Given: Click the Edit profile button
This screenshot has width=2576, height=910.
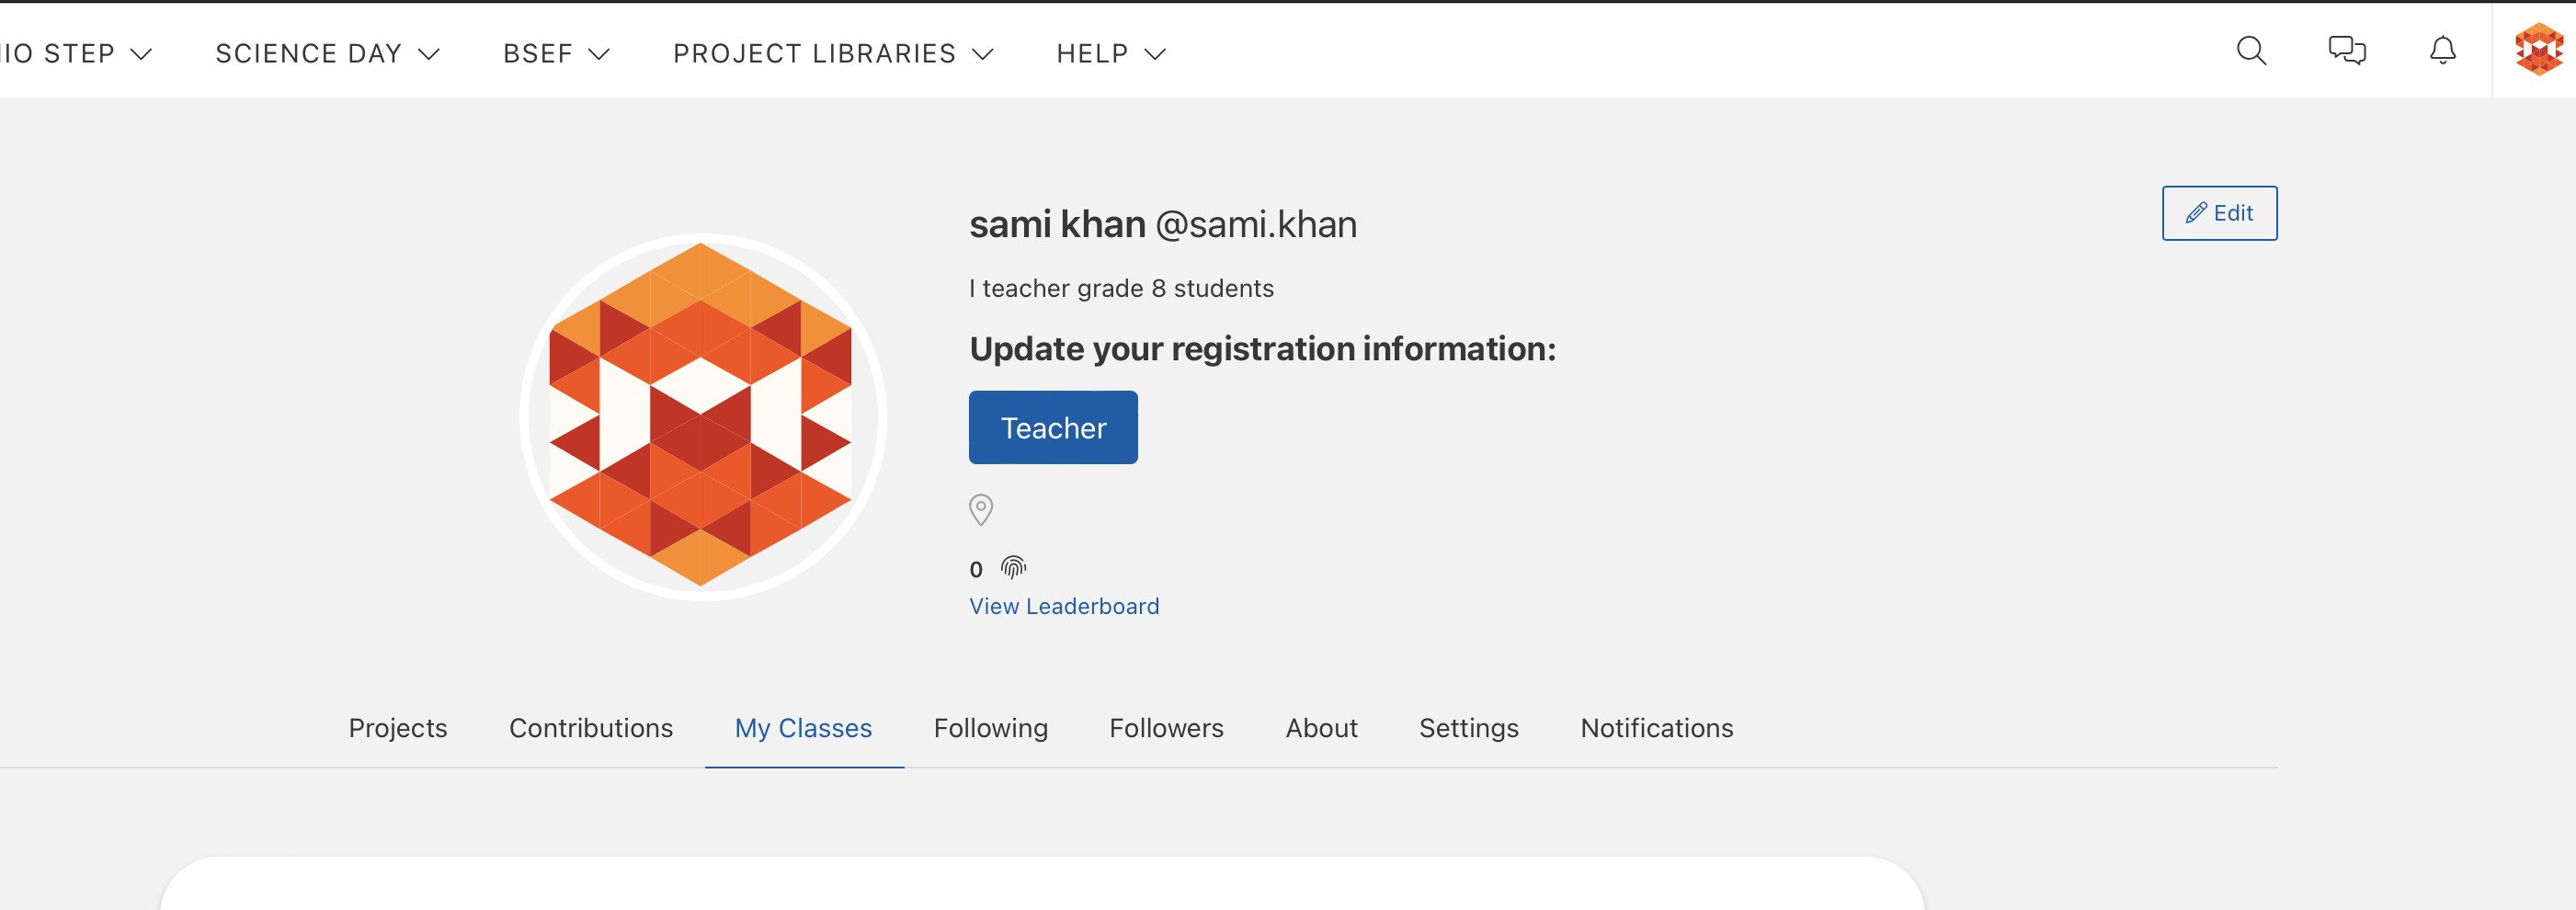Looking at the screenshot, I should pyautogui.click(x=2219, y=213).
